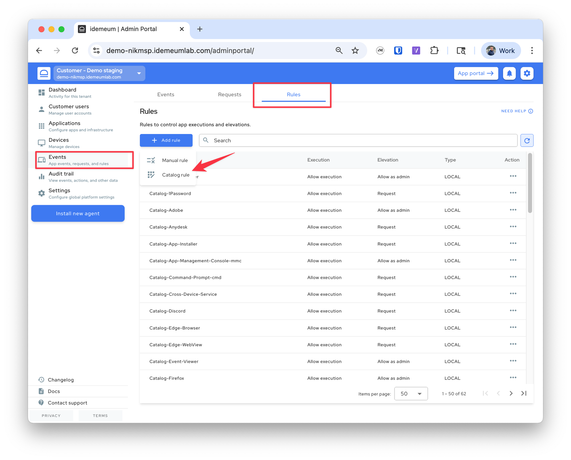
Task: Click the App portal button
Action: pyautogui.click(x=476, y=73)
